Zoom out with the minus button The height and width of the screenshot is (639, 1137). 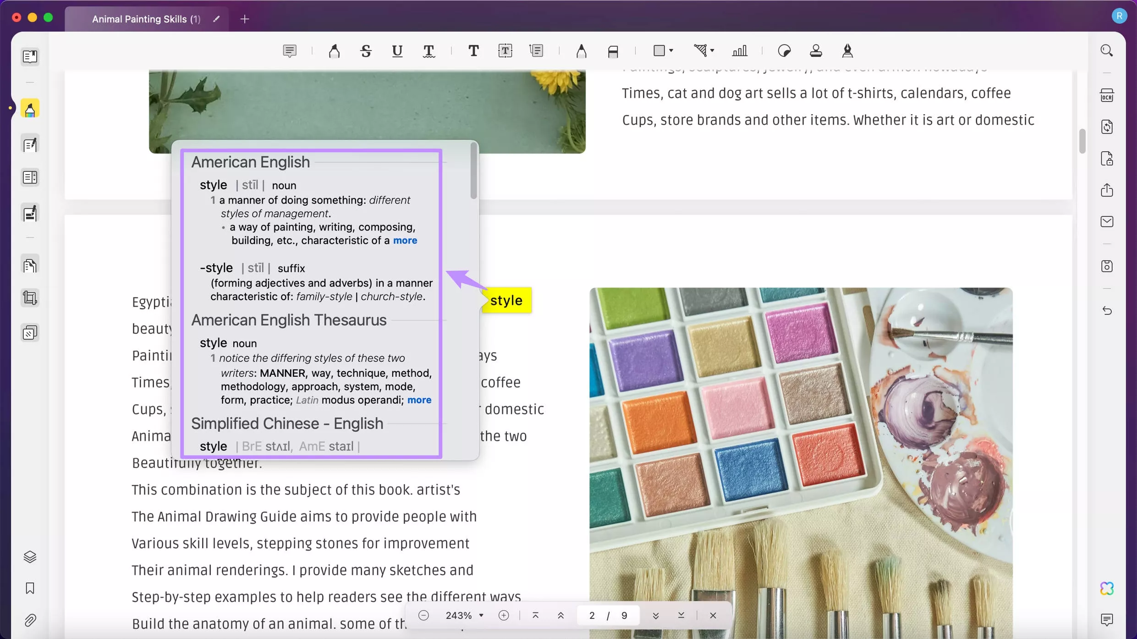(x=423, y=615)
